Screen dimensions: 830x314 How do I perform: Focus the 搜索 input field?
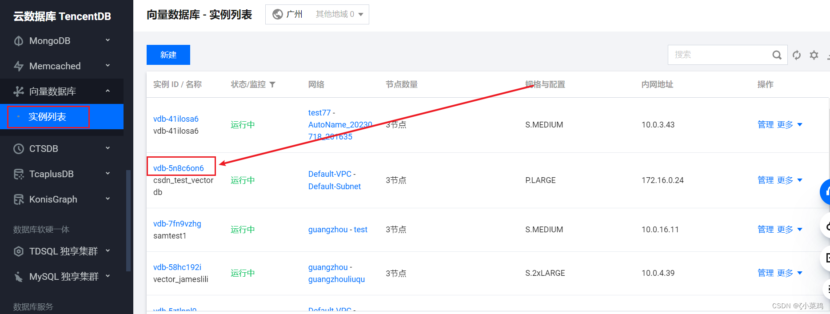[x=720, y=55]
